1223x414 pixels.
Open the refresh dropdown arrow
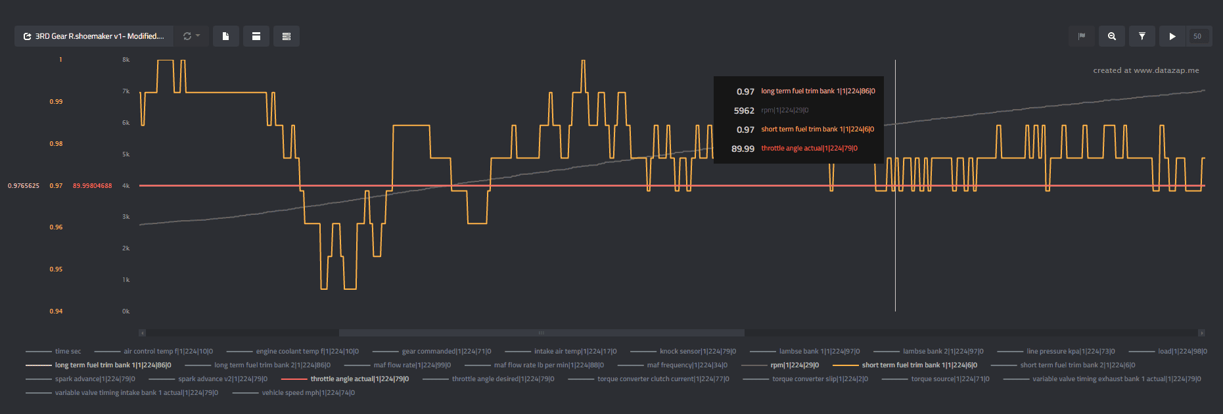coord(192,36)
